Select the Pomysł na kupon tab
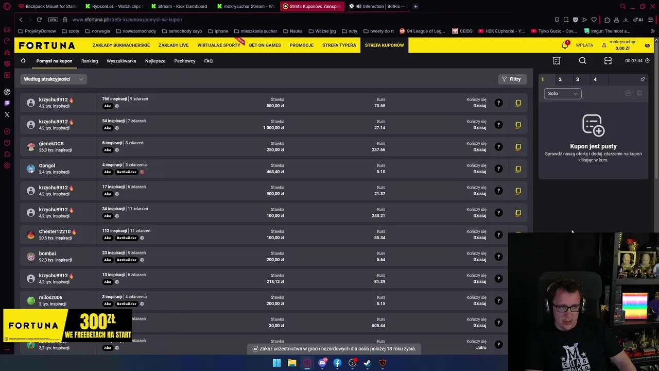 pyautogui.click(x=54, y=61)
